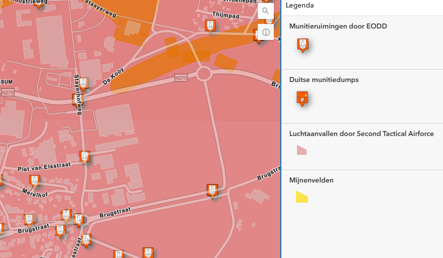Click the Luchtaanvallen pink legend swatch
This screenshot has height=258, width=443.
[x=302, y=150]
